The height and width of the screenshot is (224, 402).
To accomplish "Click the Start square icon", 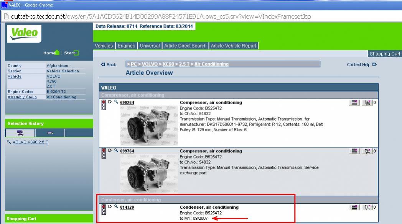I will [x=76, y=53].
